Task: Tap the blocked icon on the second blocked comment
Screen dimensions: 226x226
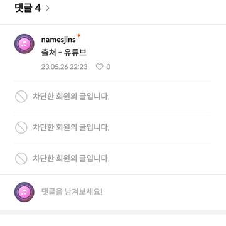Action: point(21,127)
